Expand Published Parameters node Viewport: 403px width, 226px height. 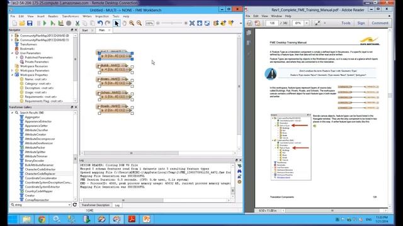pyautogui.click(x=17, y=57)
